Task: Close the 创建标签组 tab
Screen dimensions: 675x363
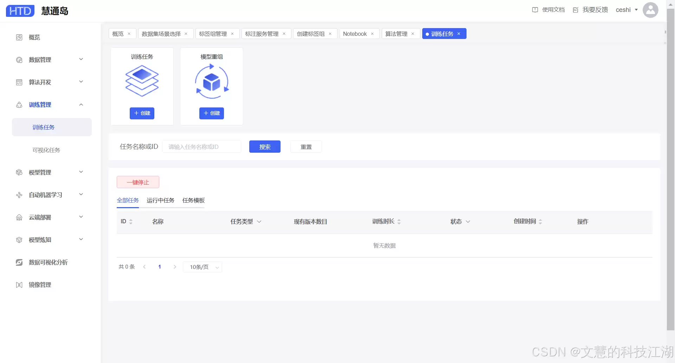Action: pos(330,34)
